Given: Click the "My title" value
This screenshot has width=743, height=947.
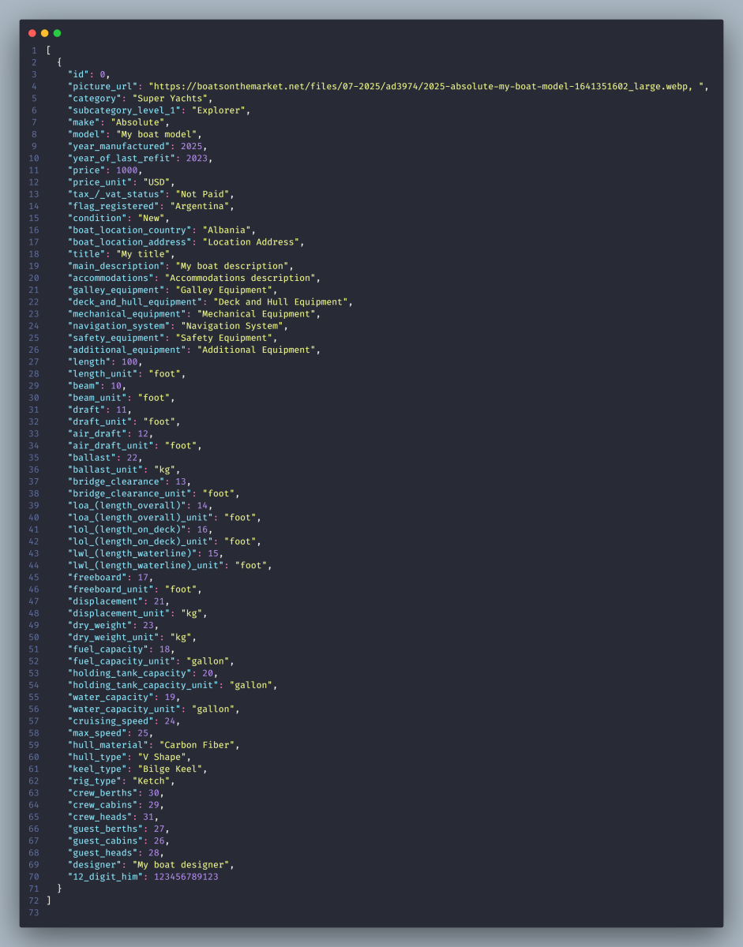Looking at the screenshot, I should click(x=144, y=254).
